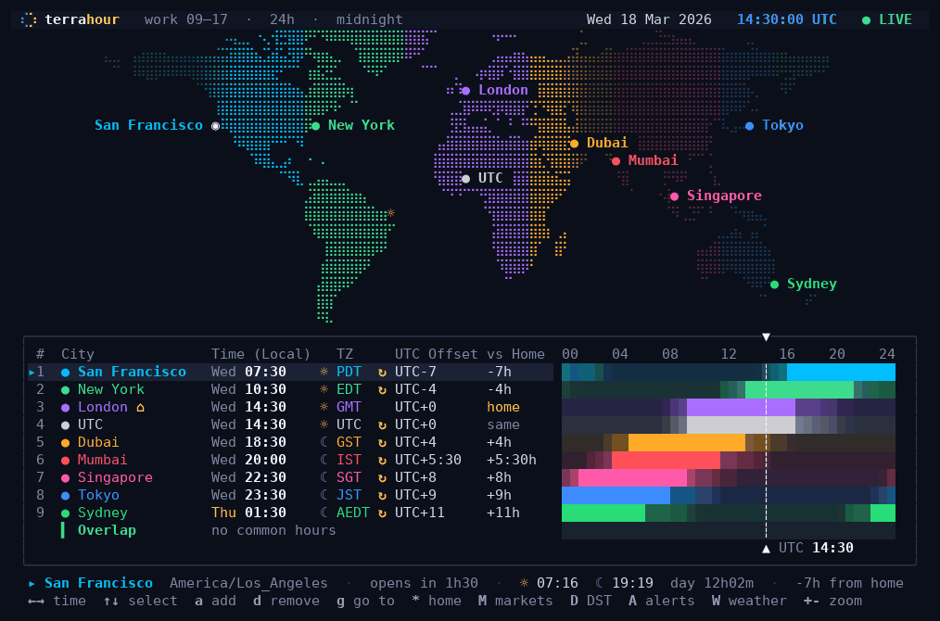Click the UTC 14:30 marker below the timeline
Viewport: 940px width, 621px height.
807,548
